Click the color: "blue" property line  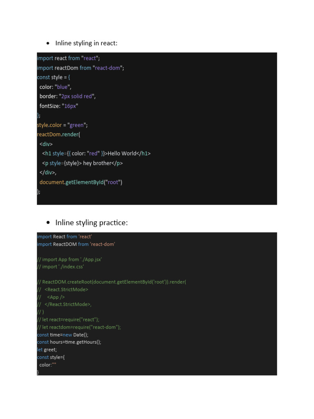click(56, 87)
